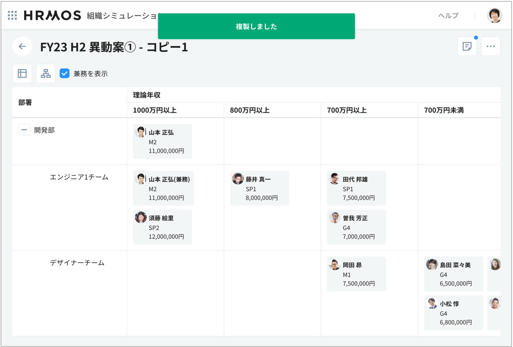Open the notes/memo icon button
Viewport: 513px width, 347px height.
(467, 47)
